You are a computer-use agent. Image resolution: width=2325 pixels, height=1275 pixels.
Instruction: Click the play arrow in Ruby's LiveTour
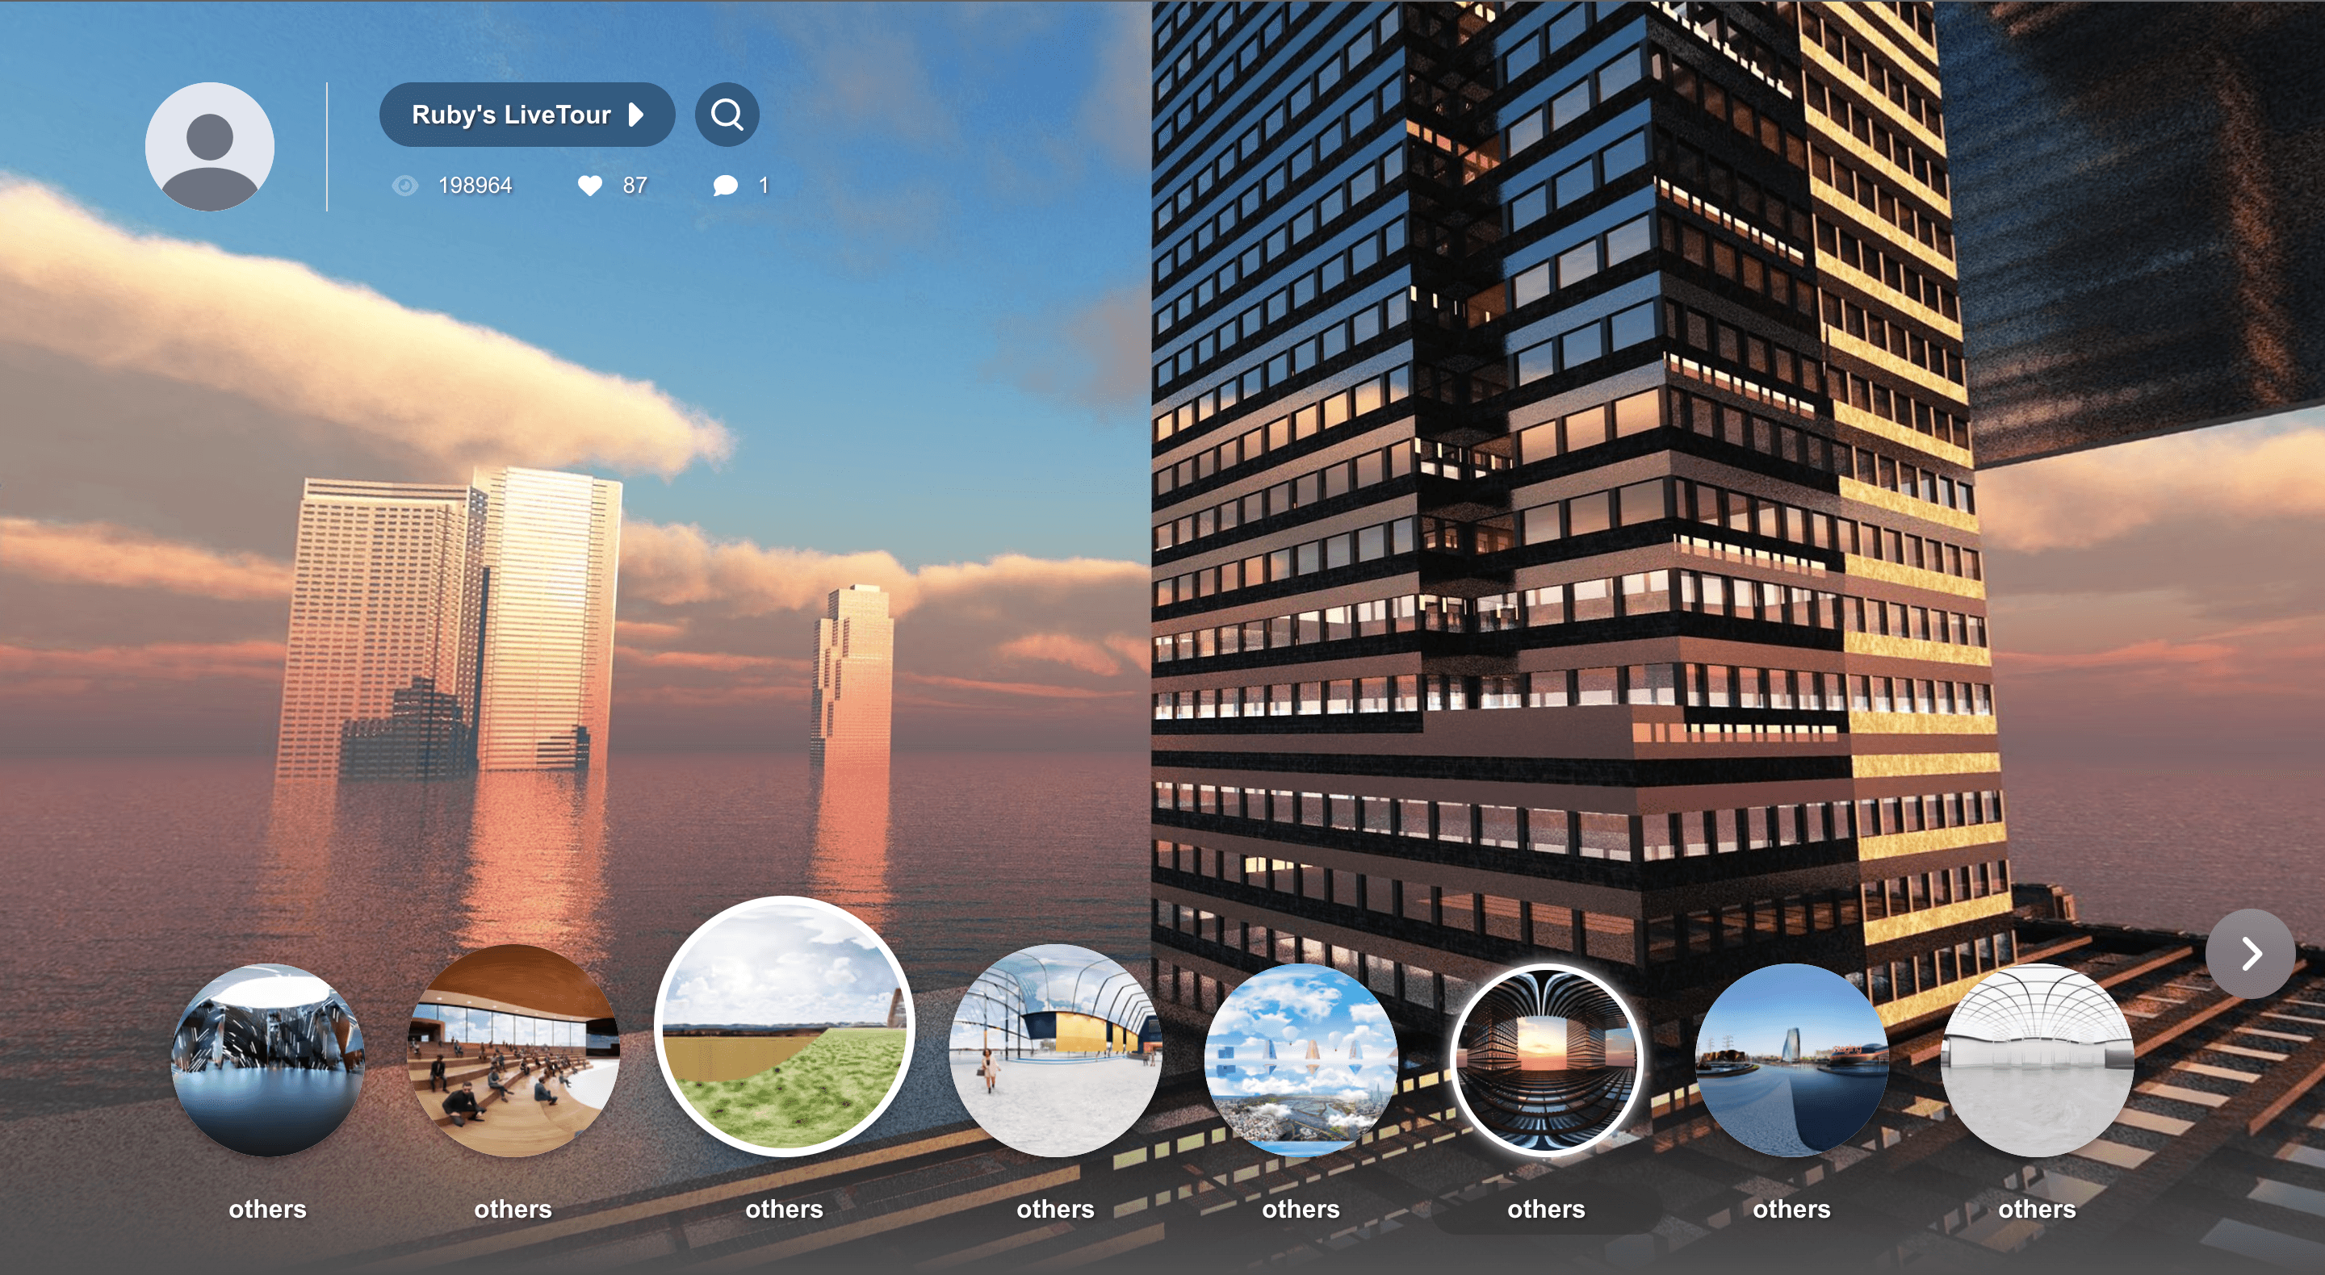636,115
